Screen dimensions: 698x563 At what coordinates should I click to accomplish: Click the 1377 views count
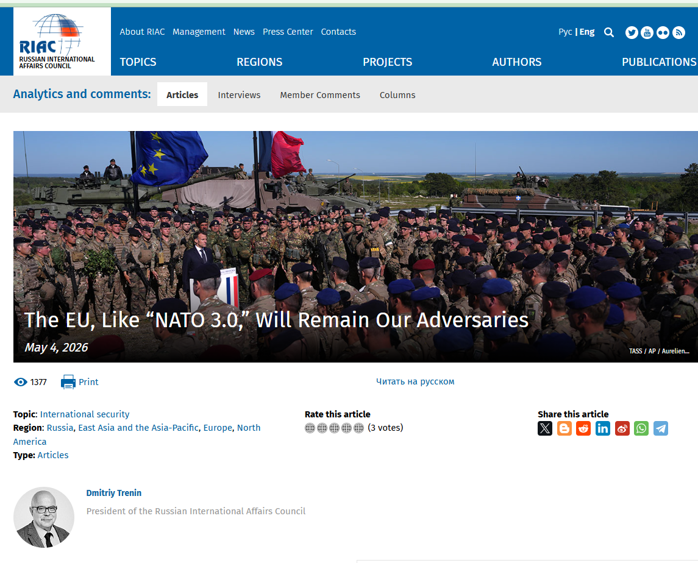click(38, 382)
